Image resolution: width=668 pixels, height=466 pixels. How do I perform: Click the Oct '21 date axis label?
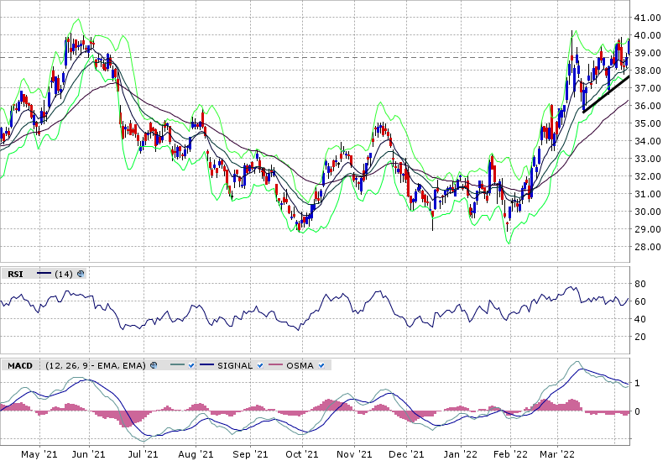tap(301, 454)
